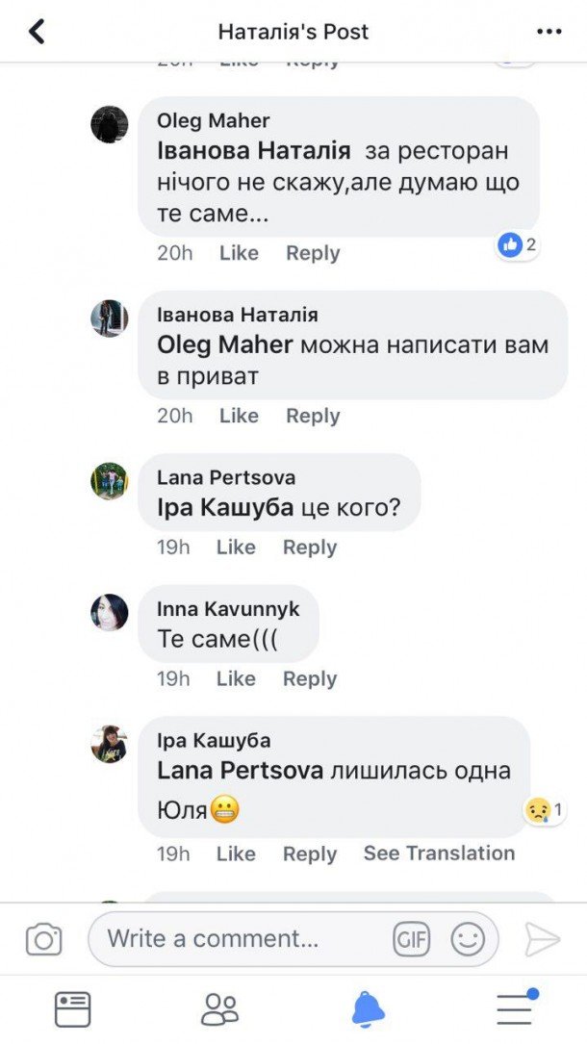Open Oleg Maher's profile name link
This screenshot has width=587, height=1044.
[x=214, y=120]
